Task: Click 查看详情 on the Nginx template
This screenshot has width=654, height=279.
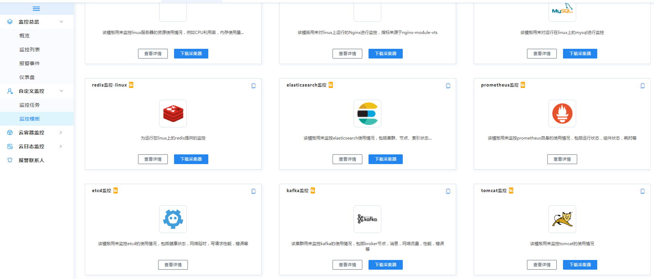Action: (347, 54)
